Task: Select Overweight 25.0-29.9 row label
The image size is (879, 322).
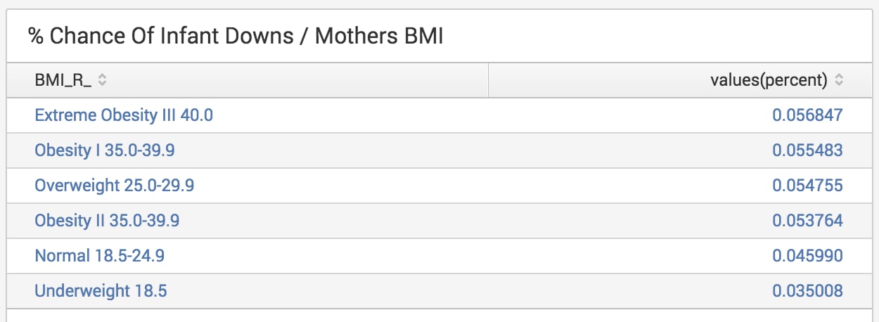Action: click(115, 185)
